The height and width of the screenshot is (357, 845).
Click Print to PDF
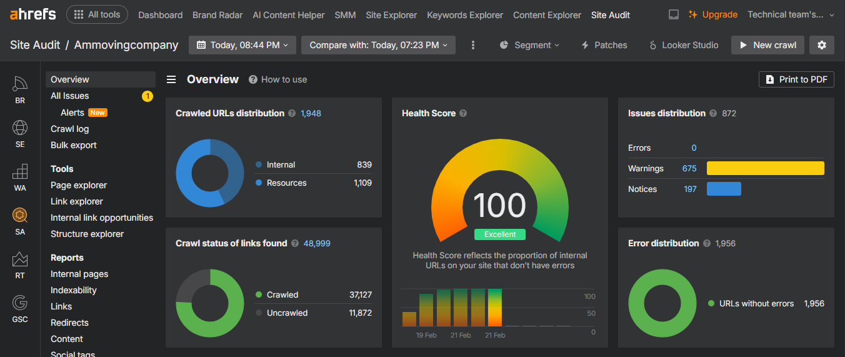tap(796, 79)
